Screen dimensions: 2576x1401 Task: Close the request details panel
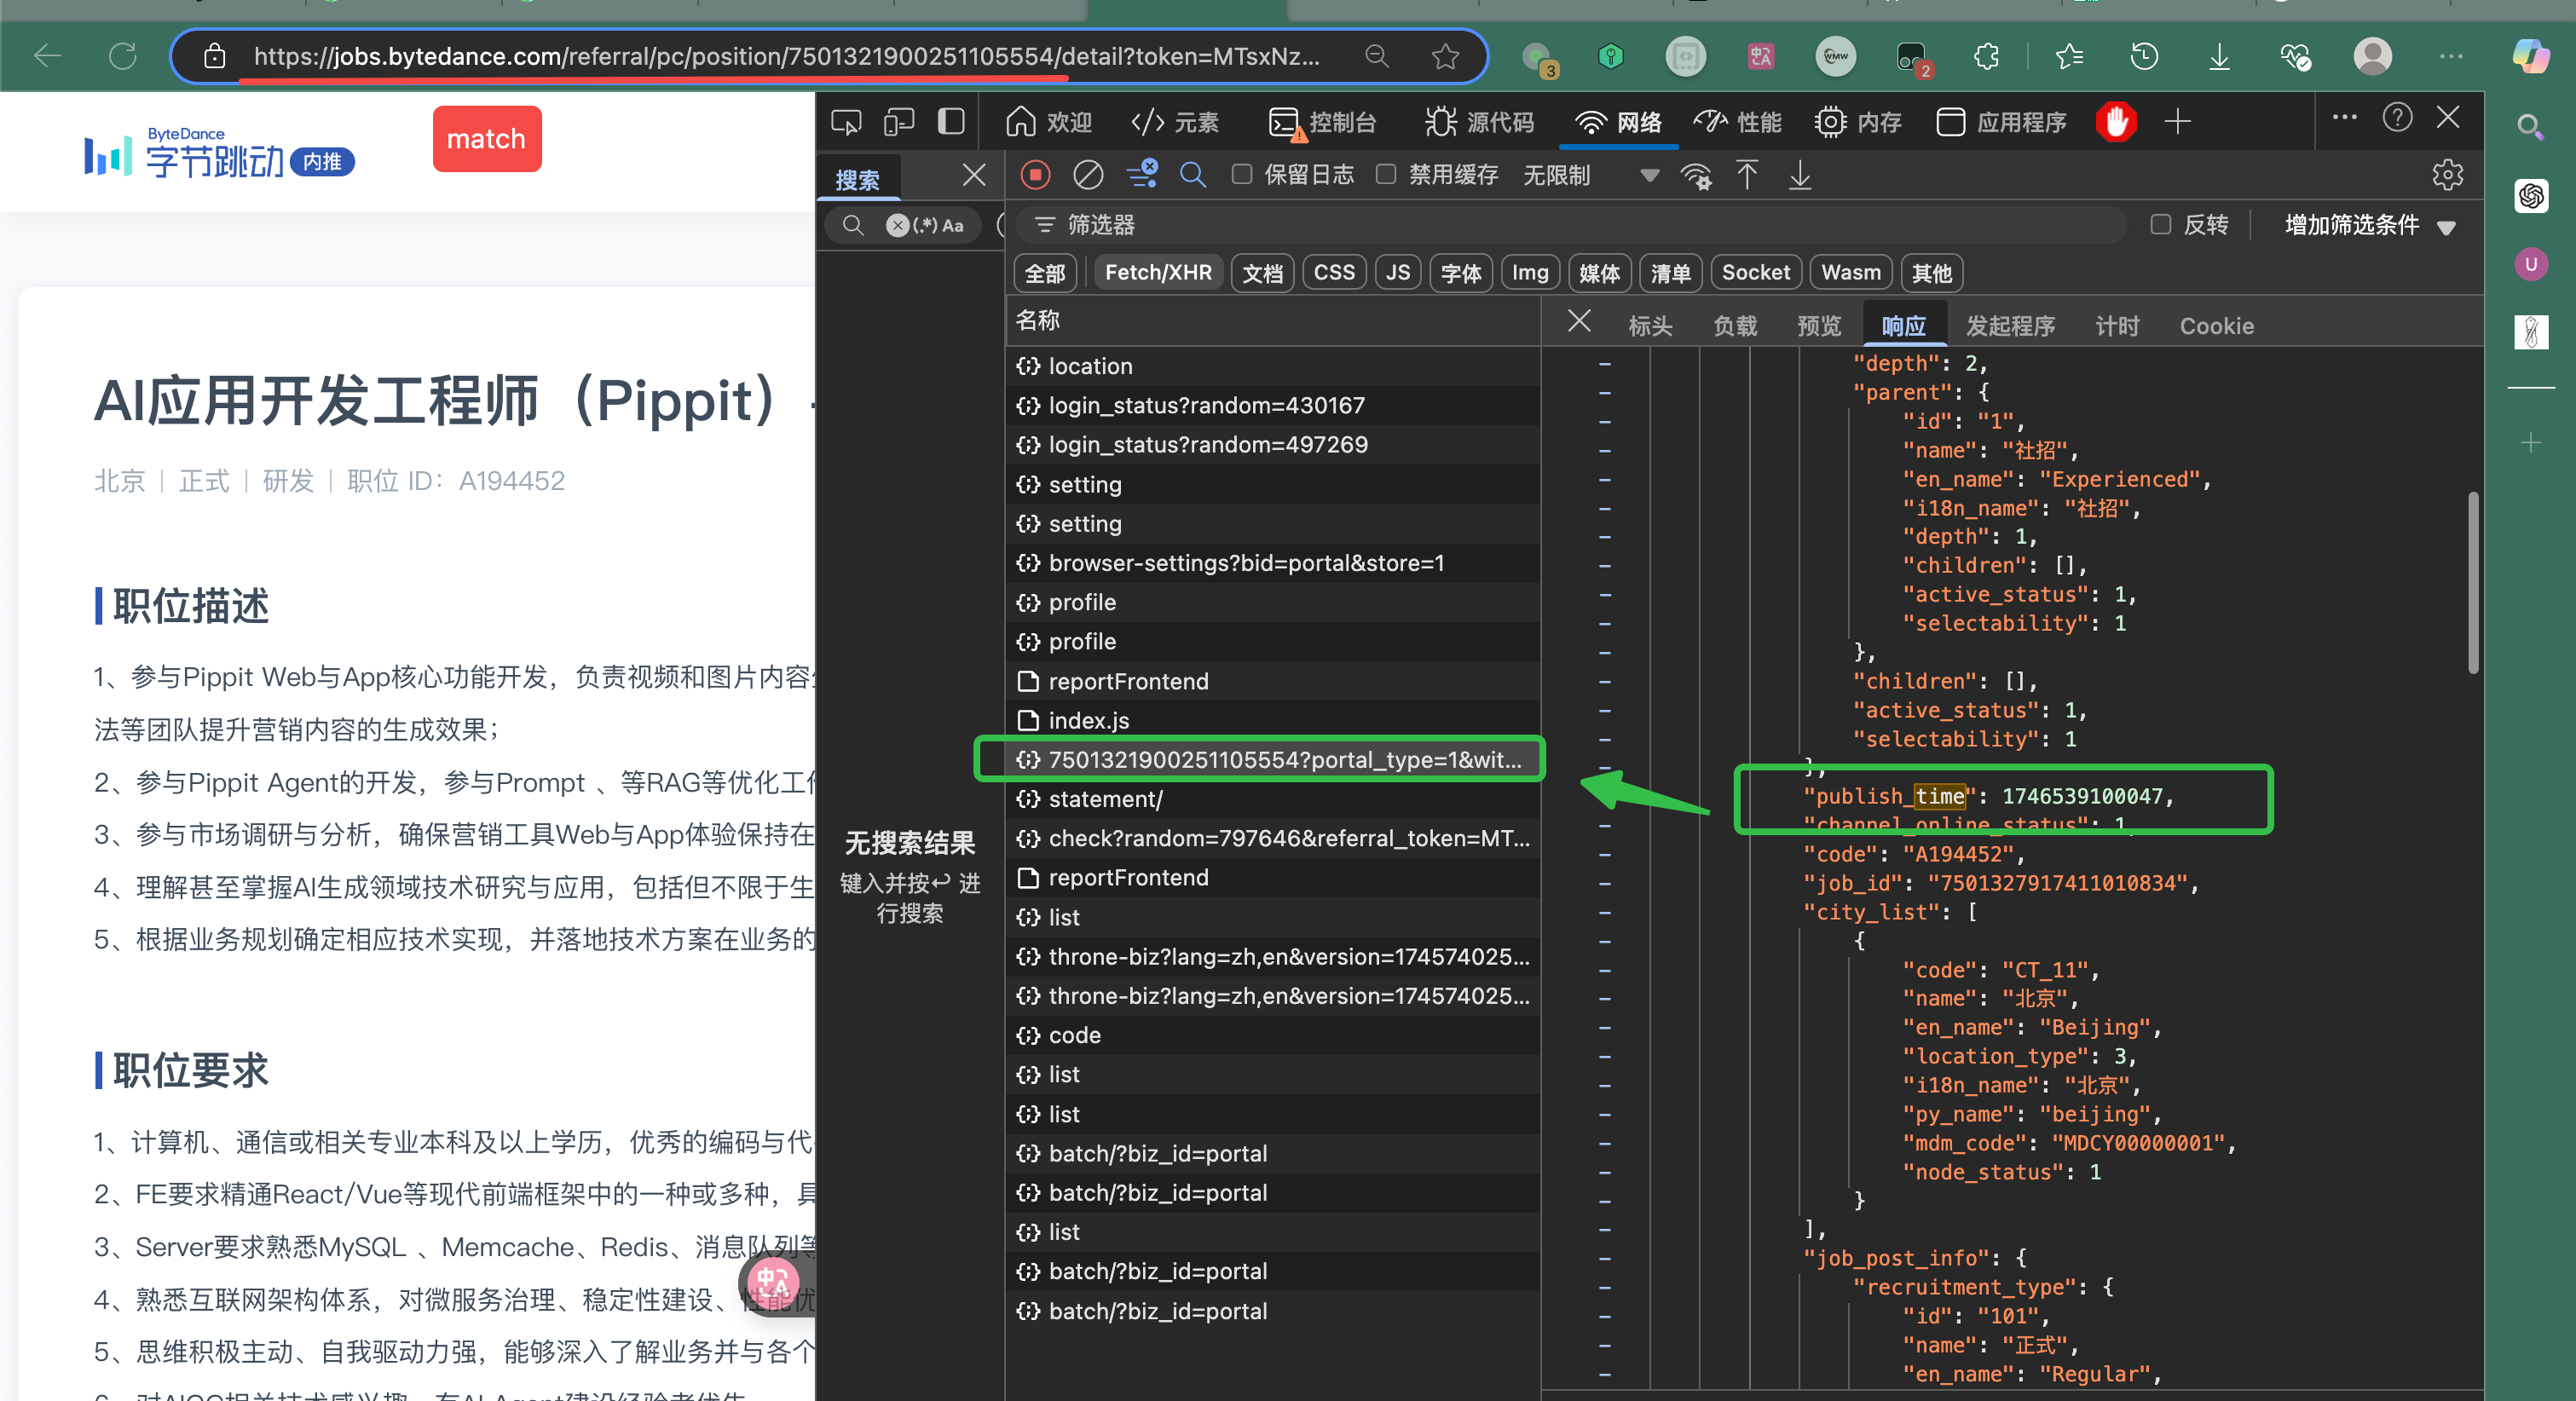[x=1578, y=321]
